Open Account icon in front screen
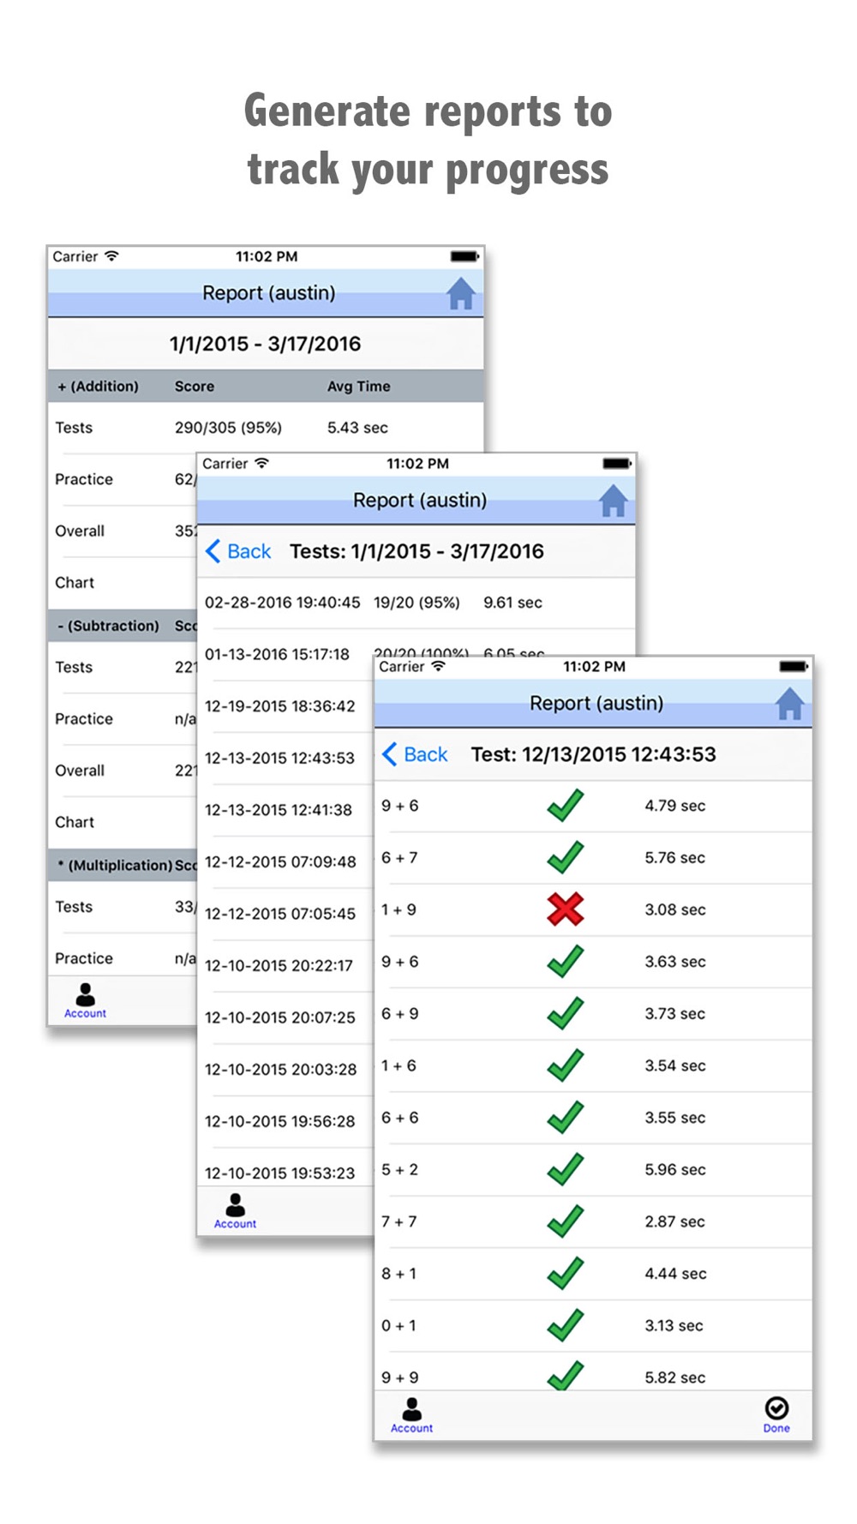 [x=411, y=1415]
